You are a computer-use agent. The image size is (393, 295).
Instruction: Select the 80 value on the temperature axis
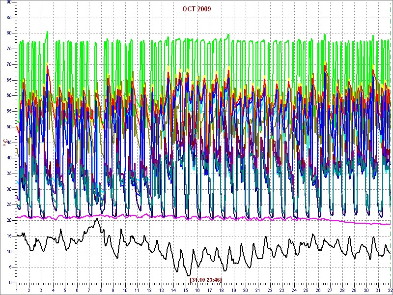pyautogui.click(x=8, y=33)
